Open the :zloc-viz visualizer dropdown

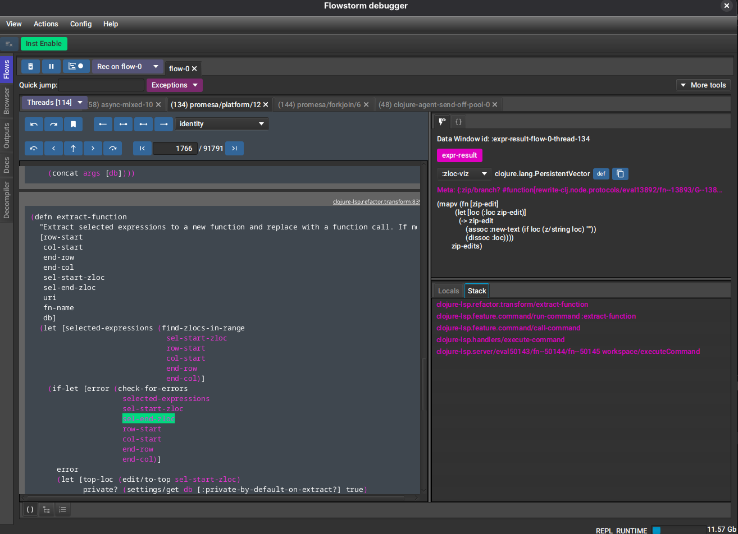464,174
